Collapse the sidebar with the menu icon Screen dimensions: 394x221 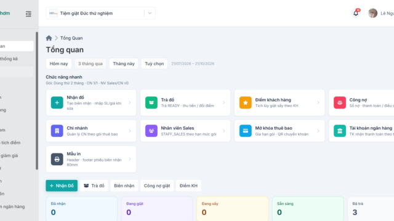[x=28, y=14]
